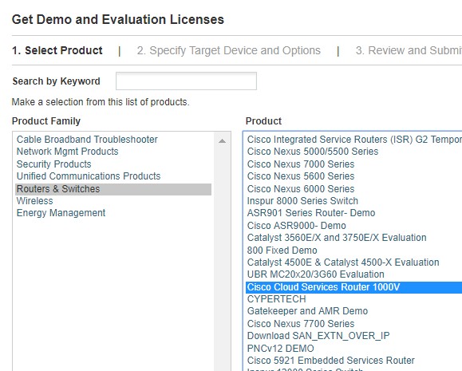462x371 pixels.
Task: Choose Catalyst 4500E & Catalyst 4500-X Evaluation
Action: coord(343,262)
